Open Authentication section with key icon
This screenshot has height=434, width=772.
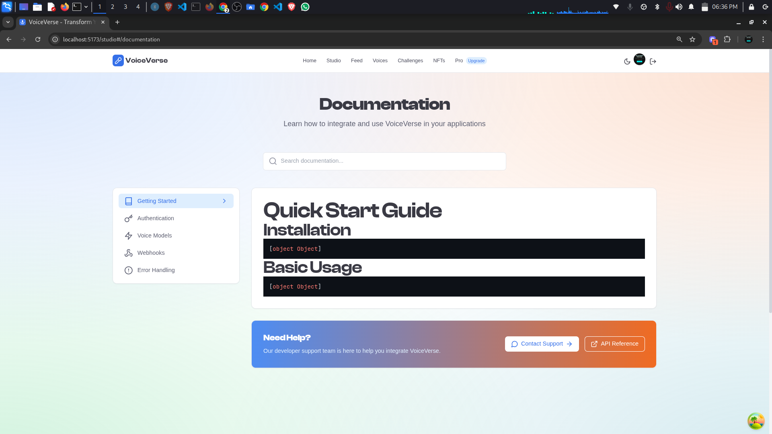coord(129,219)
